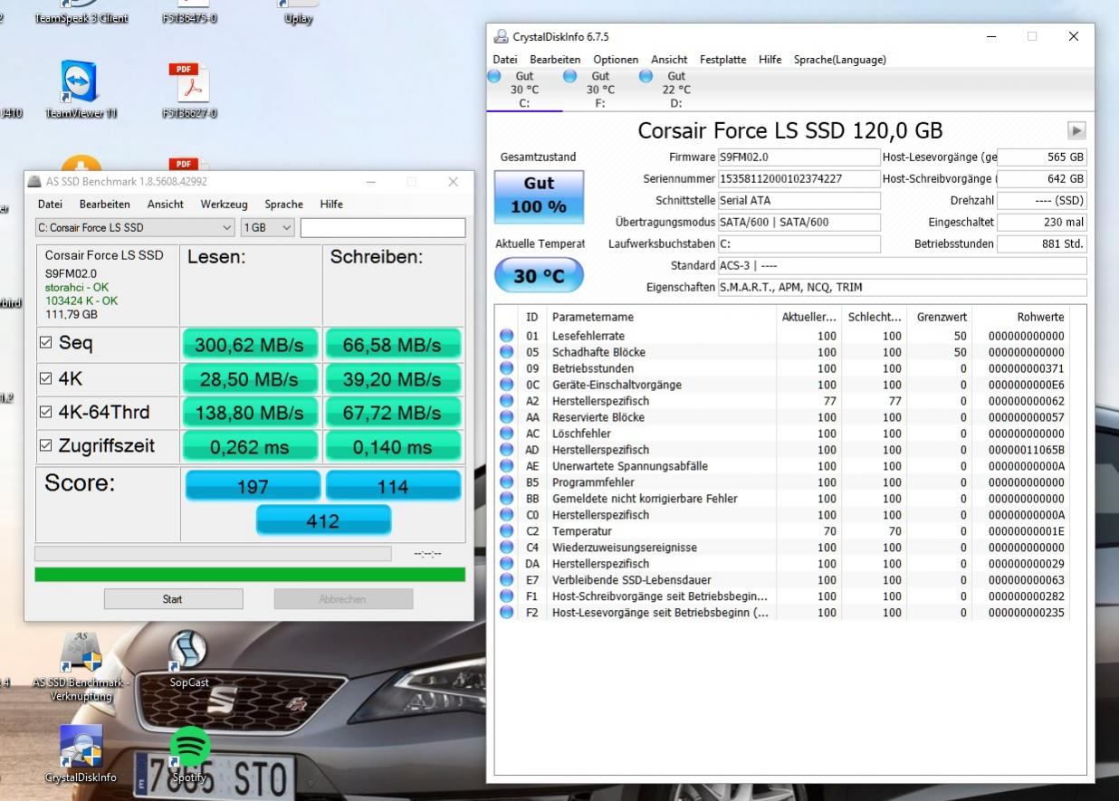The image size is (1119, 801).
Task: Click drive D: health status icon
Action: (x=646, y=77)
